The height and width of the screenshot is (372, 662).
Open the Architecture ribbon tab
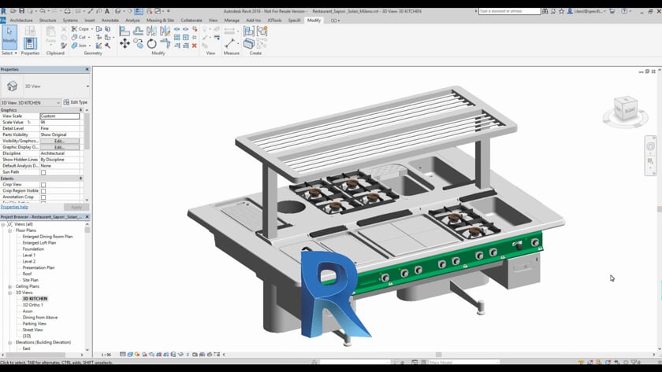(x=21, y=20)
